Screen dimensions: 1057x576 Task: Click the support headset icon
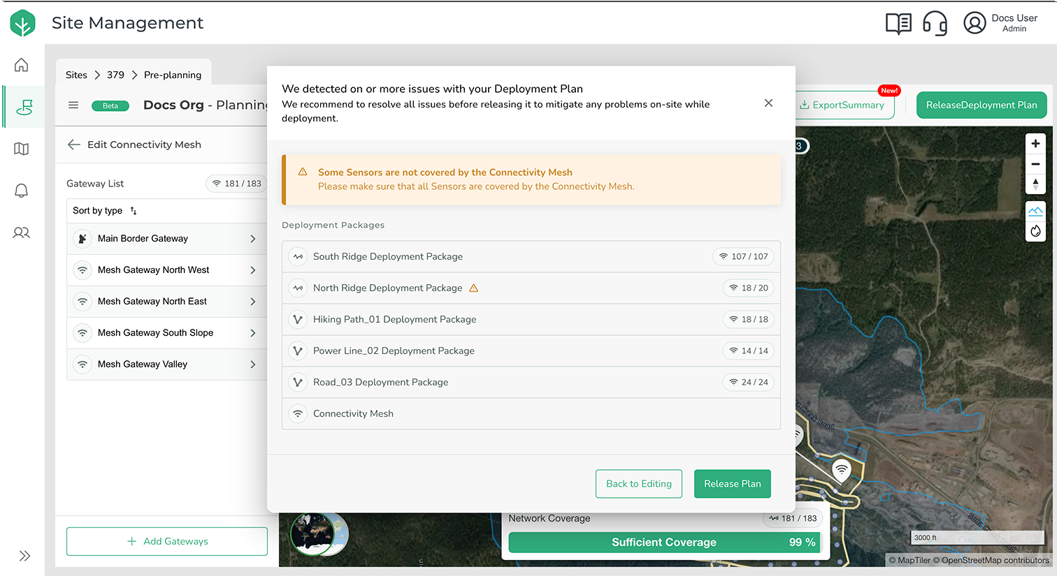point(935,23)
